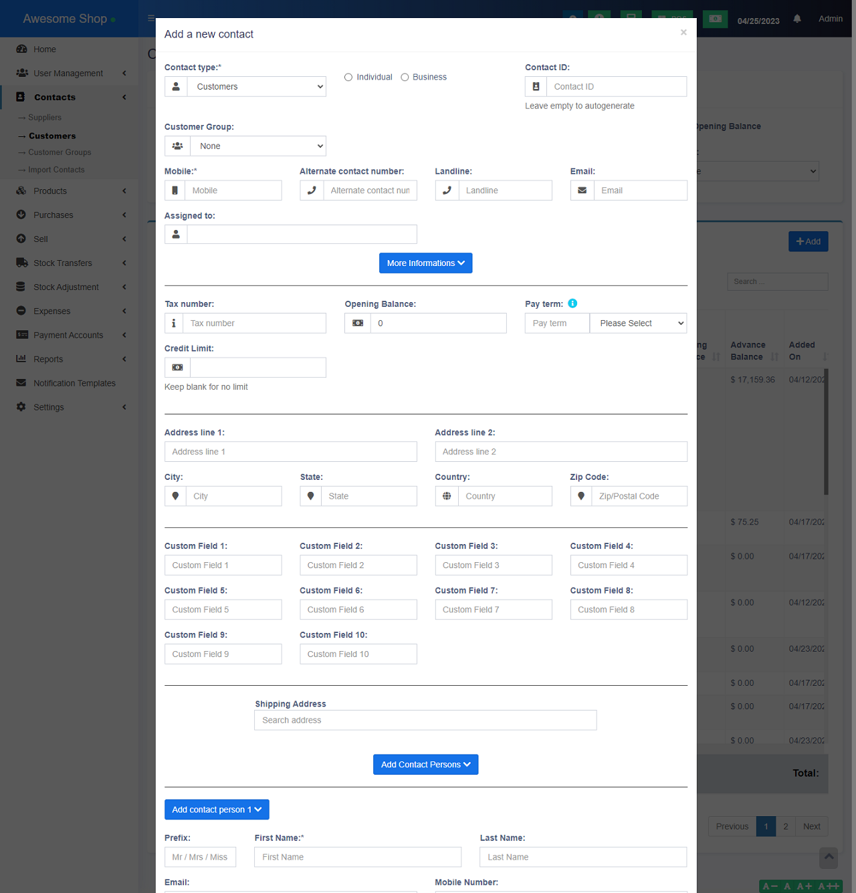Click the globe icon beside Country field
Viewport: 856px width, 893px height.
pyautogui.click(x=447, y=496)
